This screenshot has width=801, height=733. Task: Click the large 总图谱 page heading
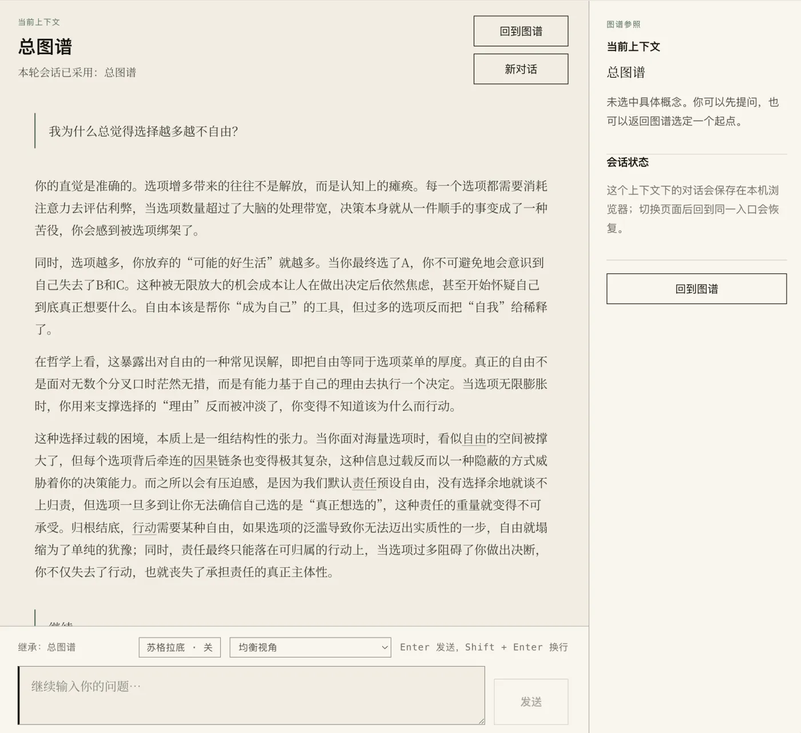pos(45,46)
